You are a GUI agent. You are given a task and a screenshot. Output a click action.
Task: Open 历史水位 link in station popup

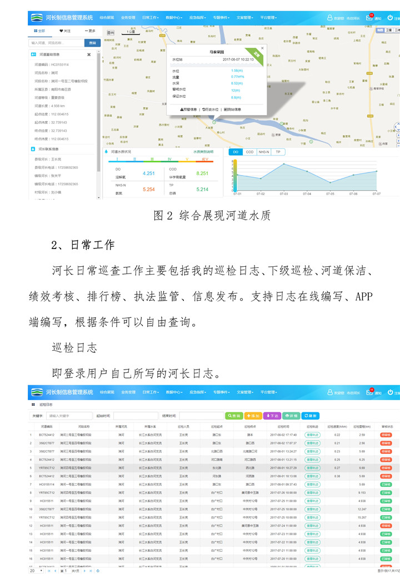coord(211,109)
